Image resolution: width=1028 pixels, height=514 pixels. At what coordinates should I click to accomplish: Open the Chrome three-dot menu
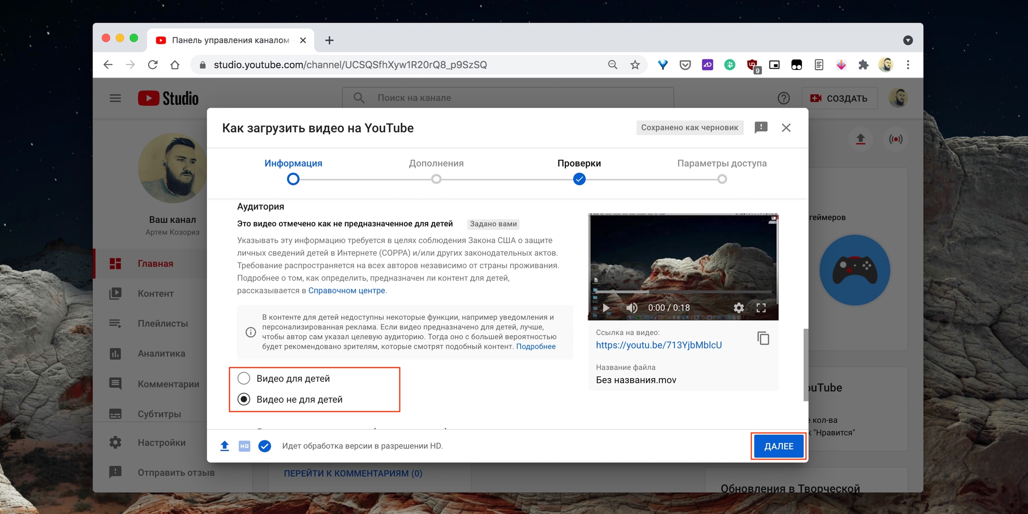pyautogui.click(x=908, y=65)
